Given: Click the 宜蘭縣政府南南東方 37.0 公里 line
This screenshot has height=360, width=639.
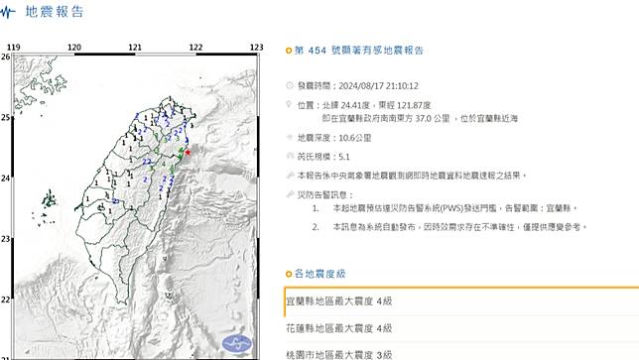Looking at the screenshot, I should pyautogui.click(x=420, y=118).
